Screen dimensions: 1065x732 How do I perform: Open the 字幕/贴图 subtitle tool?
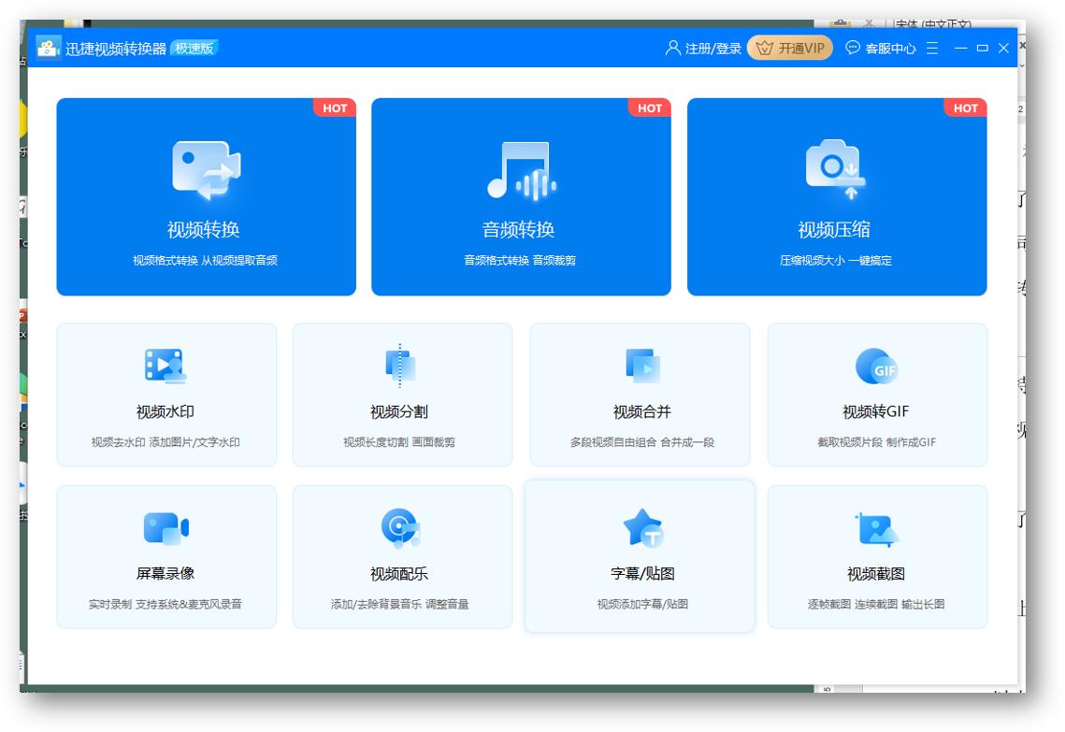tap(640, 556)
